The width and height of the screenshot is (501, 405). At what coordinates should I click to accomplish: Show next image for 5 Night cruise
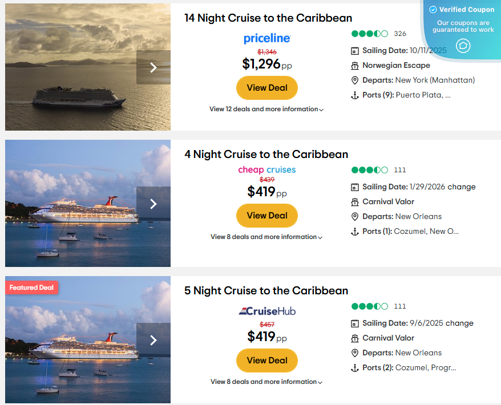point(153,340)
